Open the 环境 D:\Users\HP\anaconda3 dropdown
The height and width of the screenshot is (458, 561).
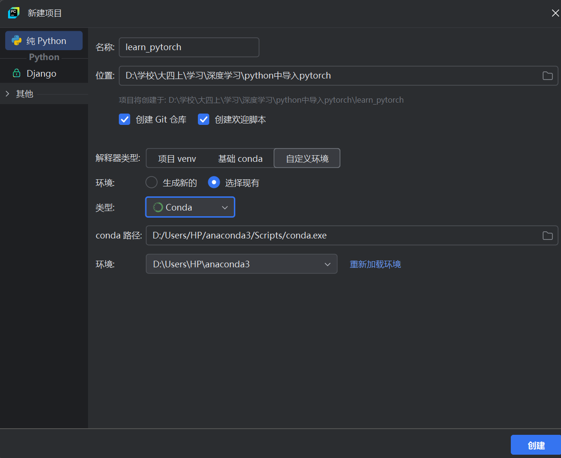coord(241,264)
